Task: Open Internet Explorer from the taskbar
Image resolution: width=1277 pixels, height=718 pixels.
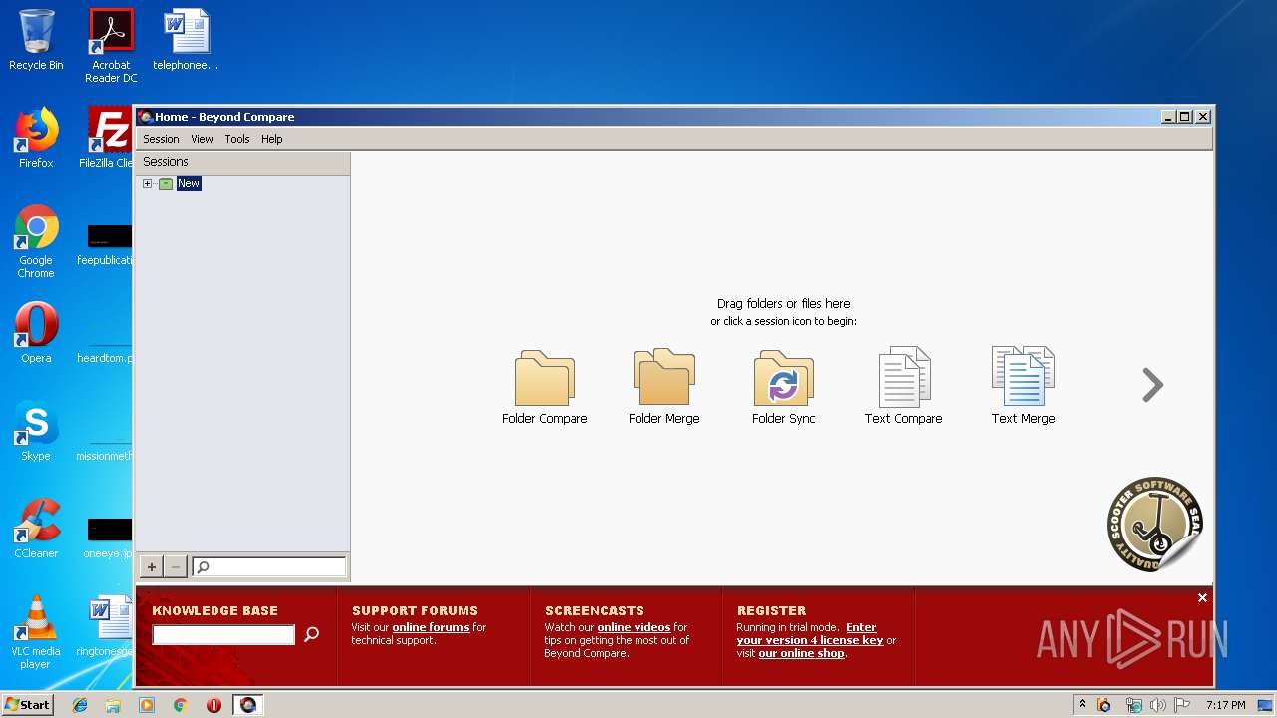Action: [80, 705]
